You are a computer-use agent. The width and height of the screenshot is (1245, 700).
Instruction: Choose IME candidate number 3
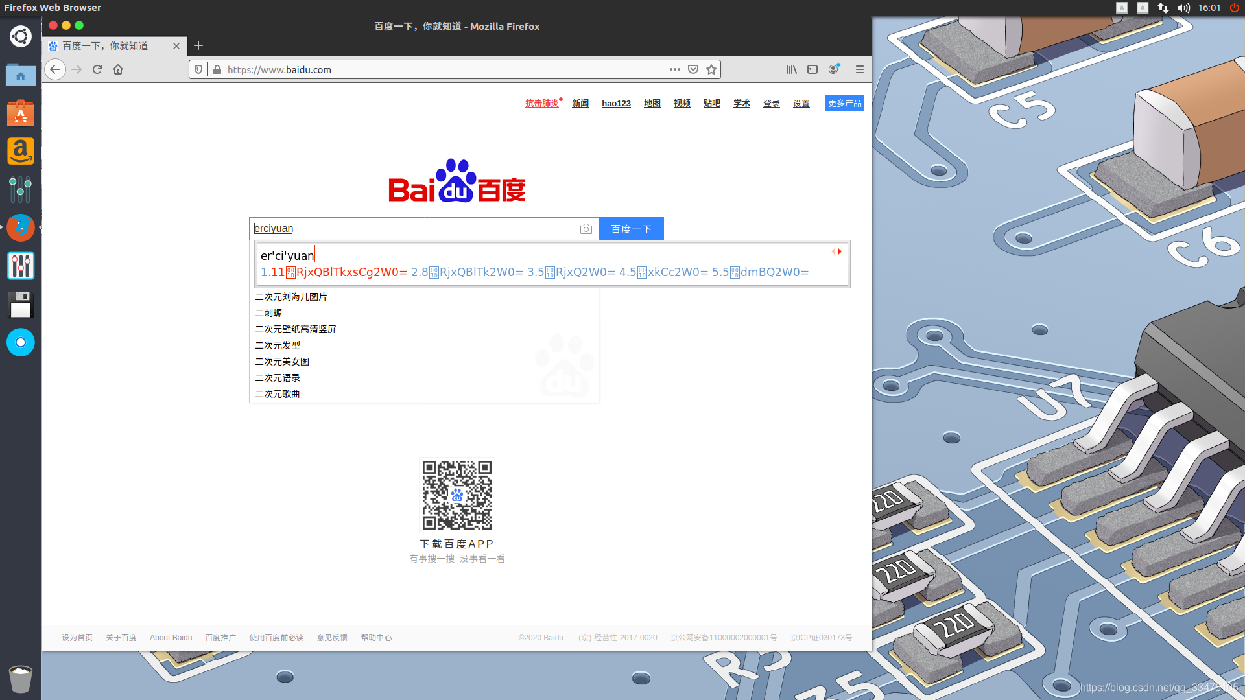pos(571,272)
